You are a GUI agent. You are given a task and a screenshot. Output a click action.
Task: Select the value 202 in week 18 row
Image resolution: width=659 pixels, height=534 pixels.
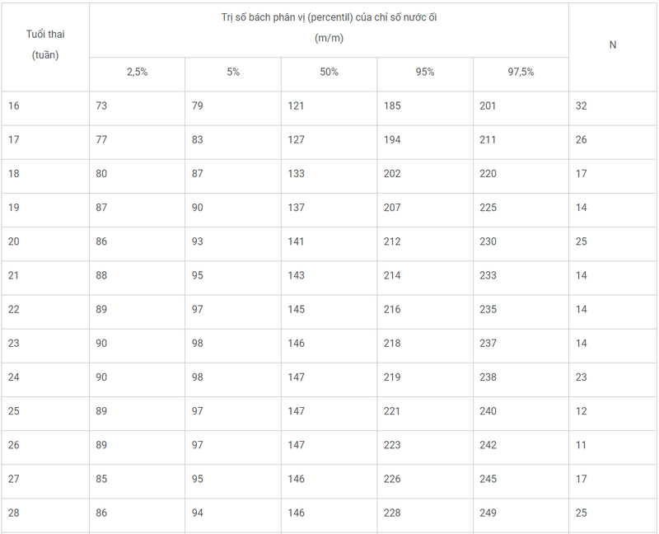click(392, 174)
